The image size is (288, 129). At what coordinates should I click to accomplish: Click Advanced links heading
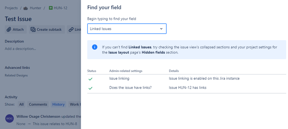pos(17,68)
